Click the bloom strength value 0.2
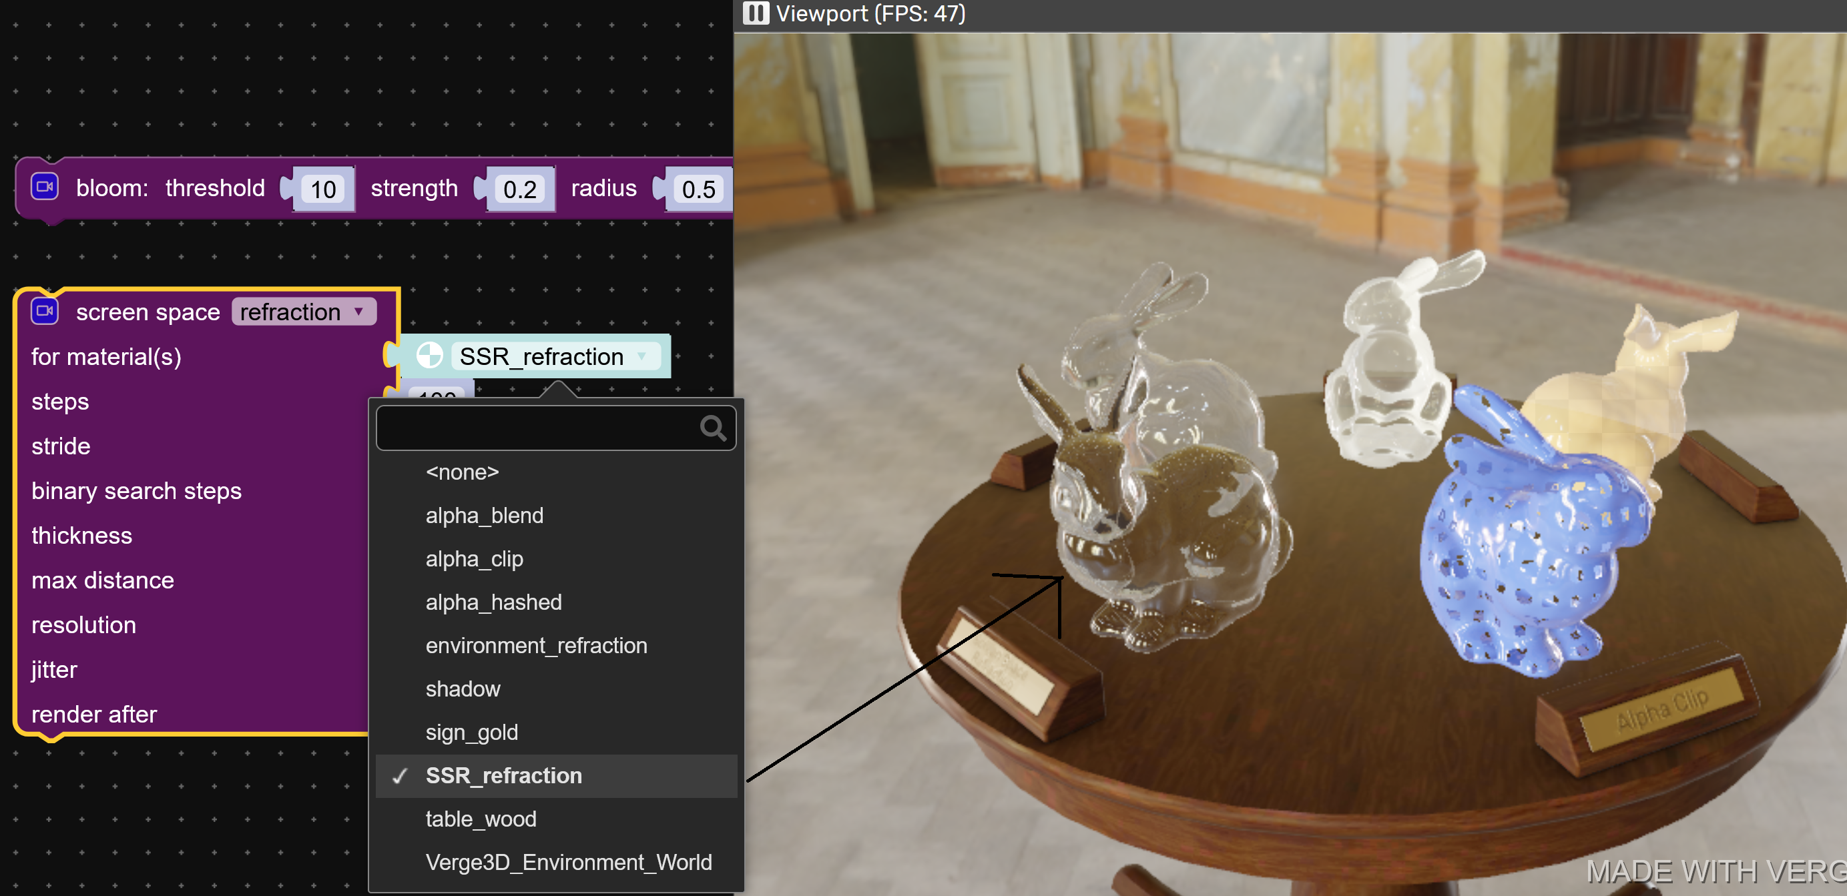The width and height of the screenshot is (1847, 896). (519, 189)
